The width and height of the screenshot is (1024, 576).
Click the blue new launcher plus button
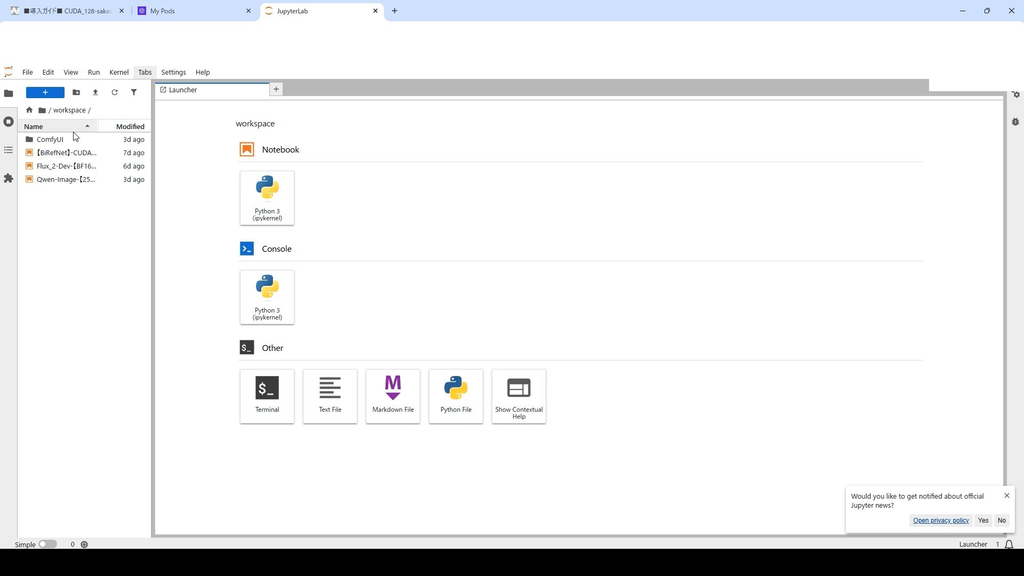click(45, 93)
